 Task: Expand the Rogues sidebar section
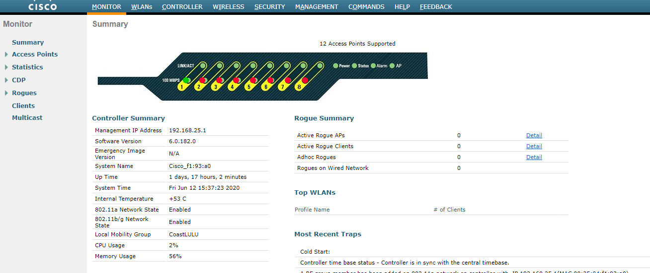point(6,93)
